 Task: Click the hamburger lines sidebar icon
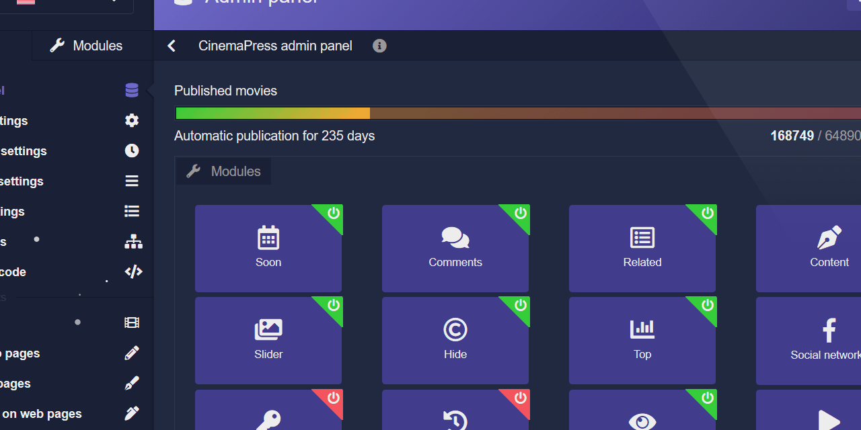[x=132, y=181]
